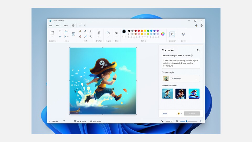
Task: Activate the Text tool
Action: (91, 31)
